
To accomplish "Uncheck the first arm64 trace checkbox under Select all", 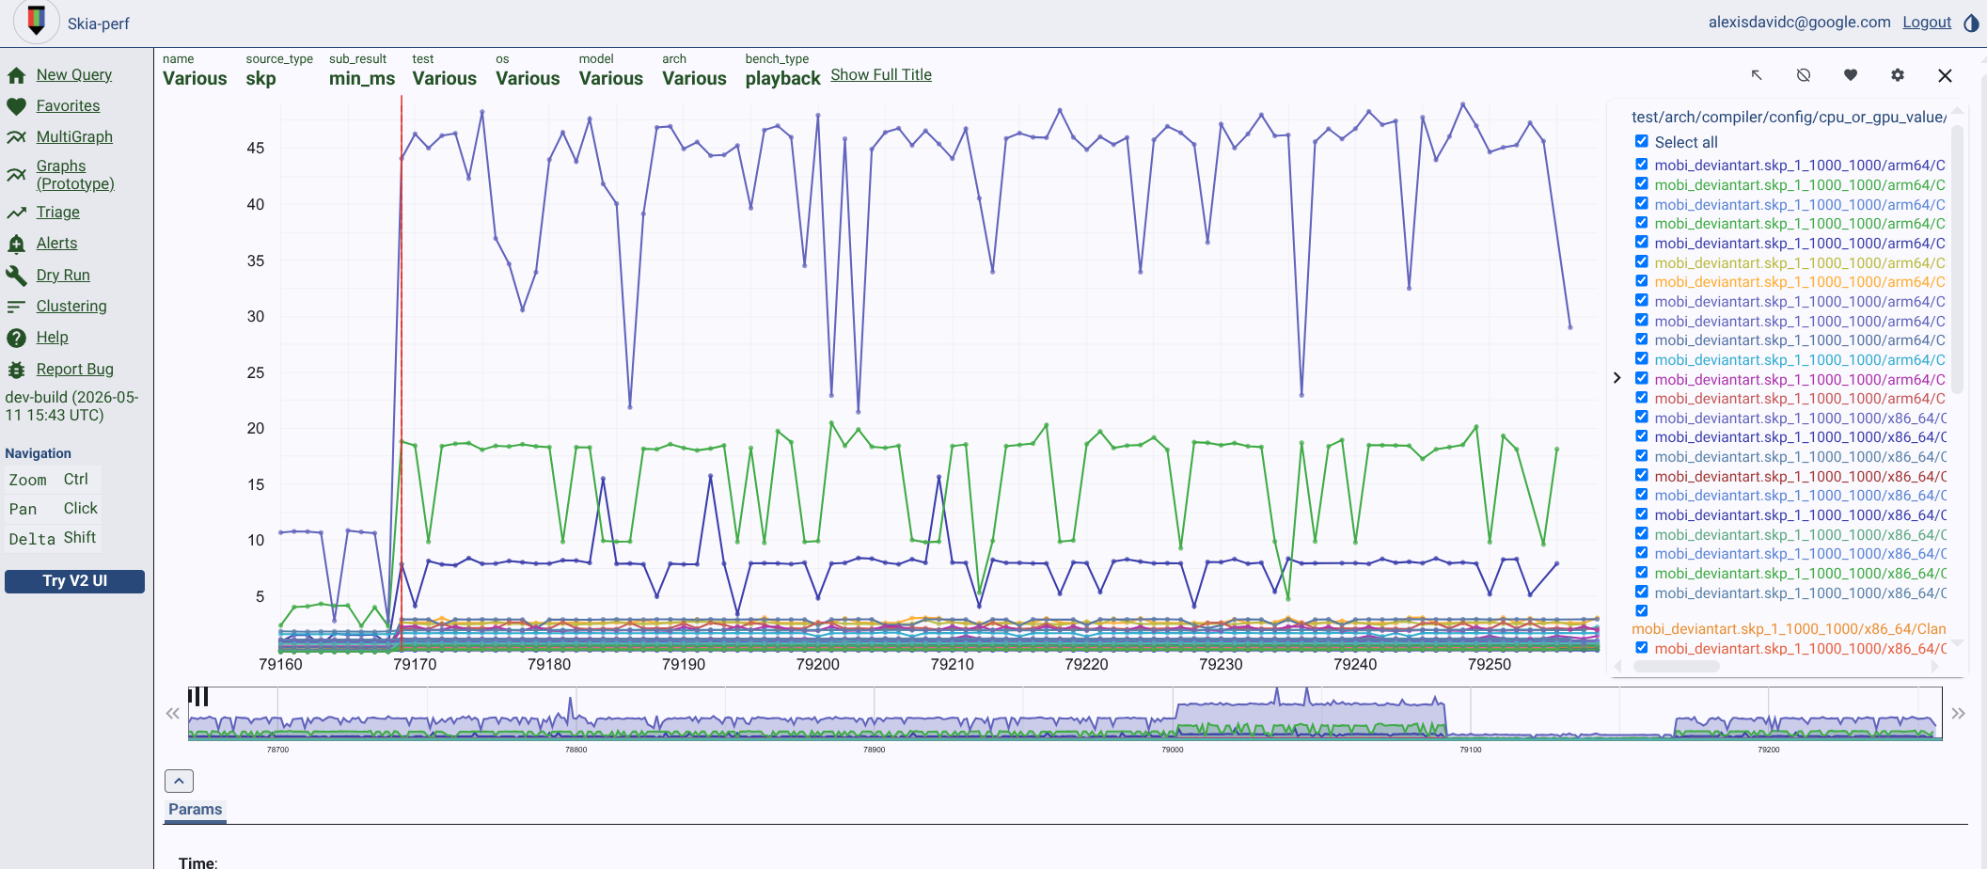I will pos(1641,164).
